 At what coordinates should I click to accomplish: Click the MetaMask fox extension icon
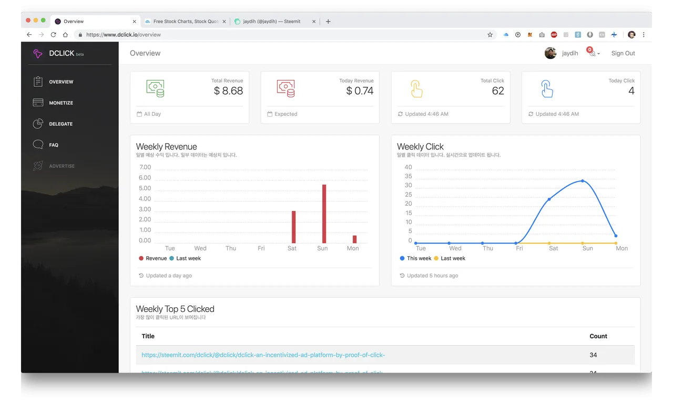530,35
